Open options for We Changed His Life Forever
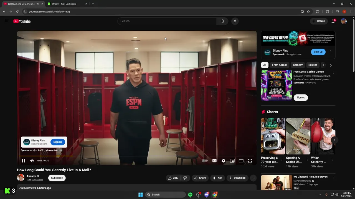The height and width of the screenshot is (199, 355). (334, 177)
